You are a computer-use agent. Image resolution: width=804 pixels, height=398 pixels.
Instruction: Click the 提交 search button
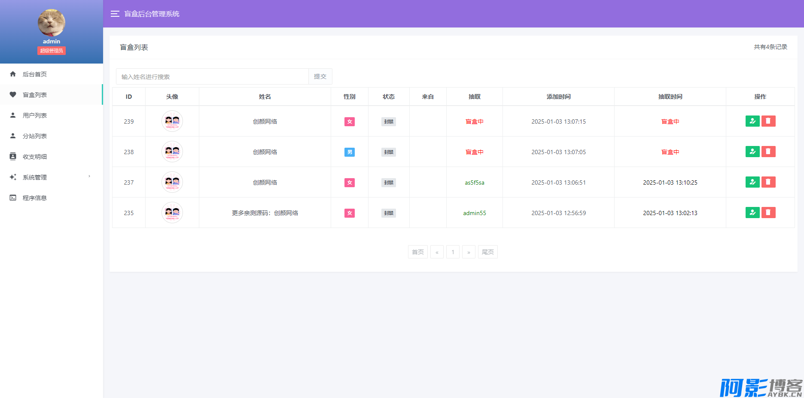pyautogui.click(x=320, y=76)
